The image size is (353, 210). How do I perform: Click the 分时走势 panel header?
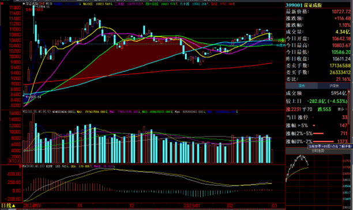(x=318, y=151)
